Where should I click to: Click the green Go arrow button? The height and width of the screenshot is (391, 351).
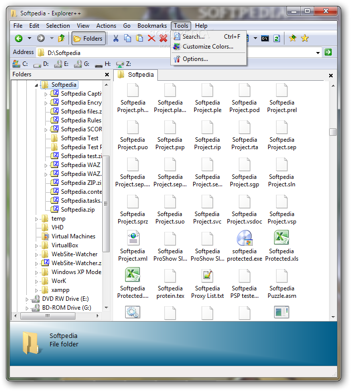pyautogui.click(x=328, y=53)
